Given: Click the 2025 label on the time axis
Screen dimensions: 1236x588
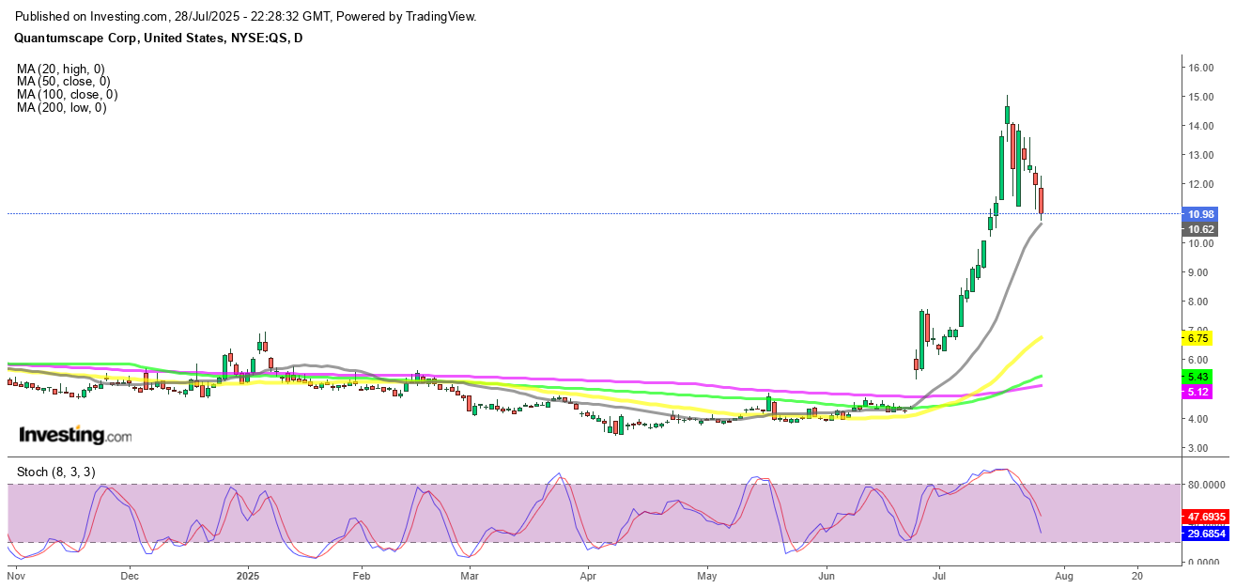Looking at the screenshot, I should point(247,573).
